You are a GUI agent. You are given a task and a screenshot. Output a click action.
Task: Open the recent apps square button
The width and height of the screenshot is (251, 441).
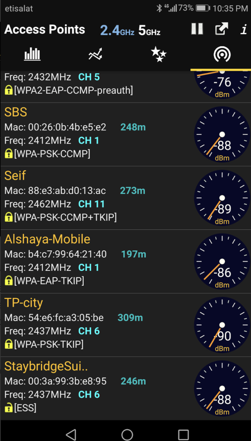(183, 434)
